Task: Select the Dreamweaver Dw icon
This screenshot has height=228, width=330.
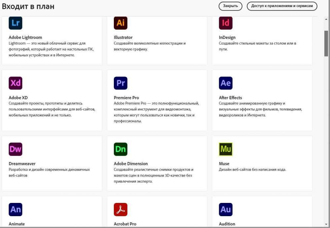Action: tap(15, 149)
